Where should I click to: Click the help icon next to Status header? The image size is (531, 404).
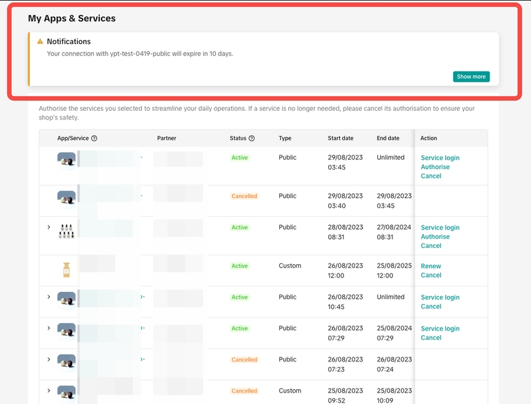252,138
